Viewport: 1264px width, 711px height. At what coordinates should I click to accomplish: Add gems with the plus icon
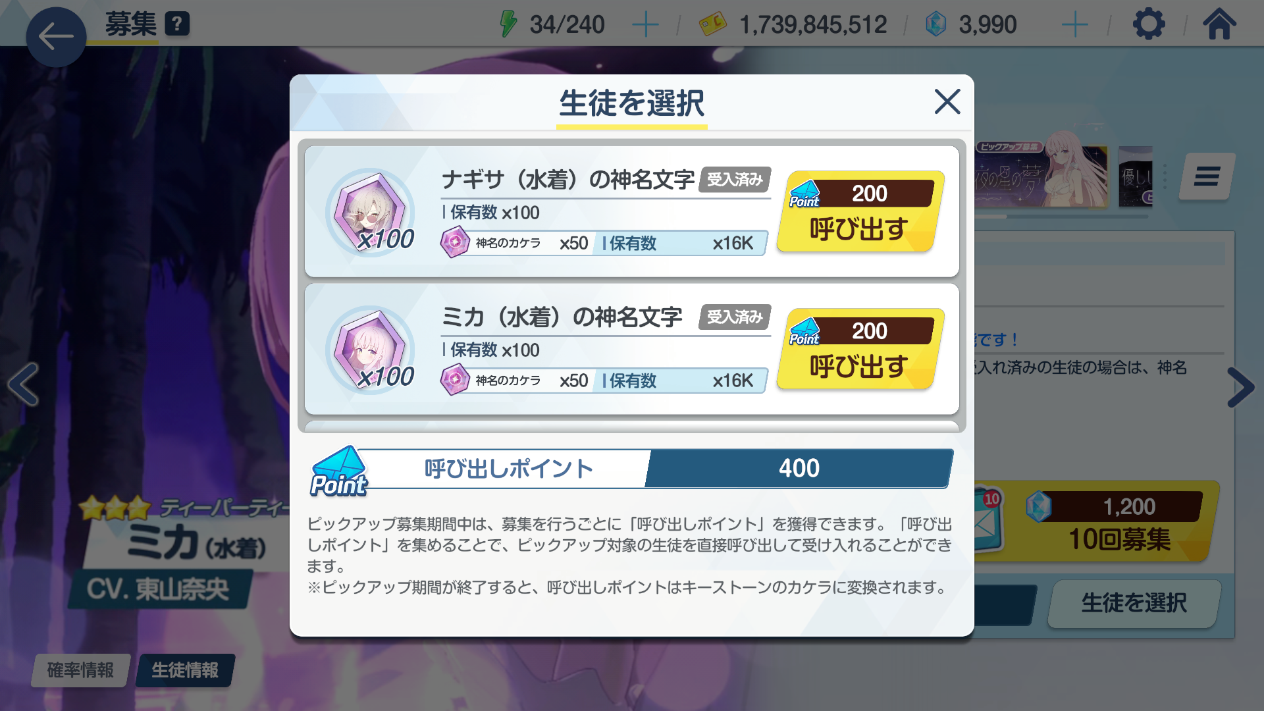(1075, 25)
